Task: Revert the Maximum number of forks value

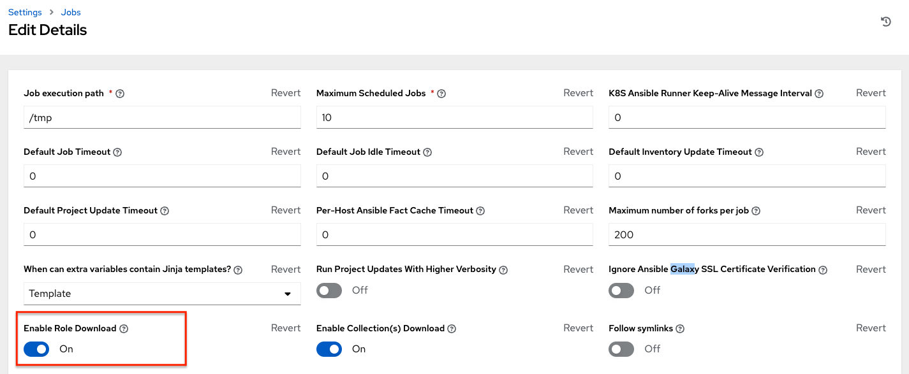Action: click(870, 210)
